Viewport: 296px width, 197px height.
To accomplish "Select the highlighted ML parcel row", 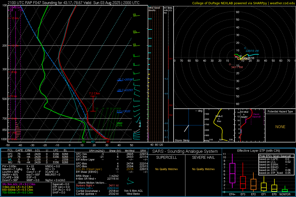I will 38,160.
